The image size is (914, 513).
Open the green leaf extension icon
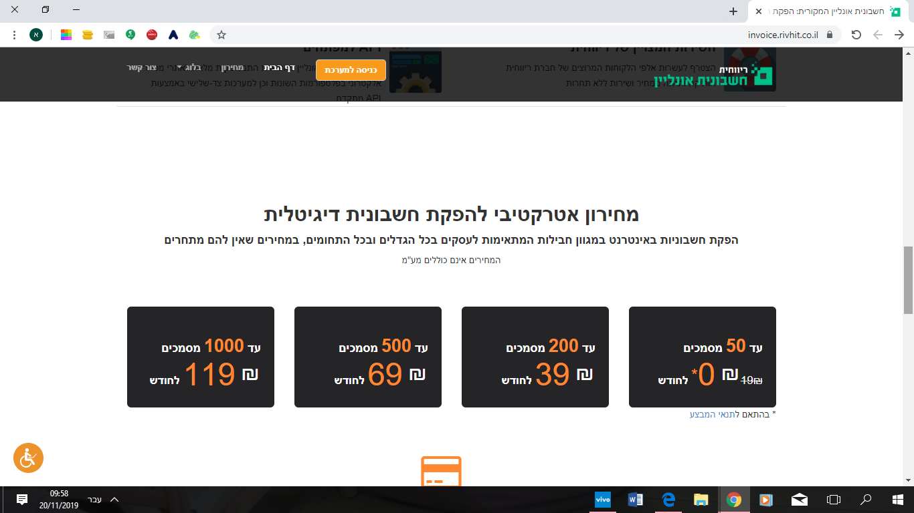[195, 35]
